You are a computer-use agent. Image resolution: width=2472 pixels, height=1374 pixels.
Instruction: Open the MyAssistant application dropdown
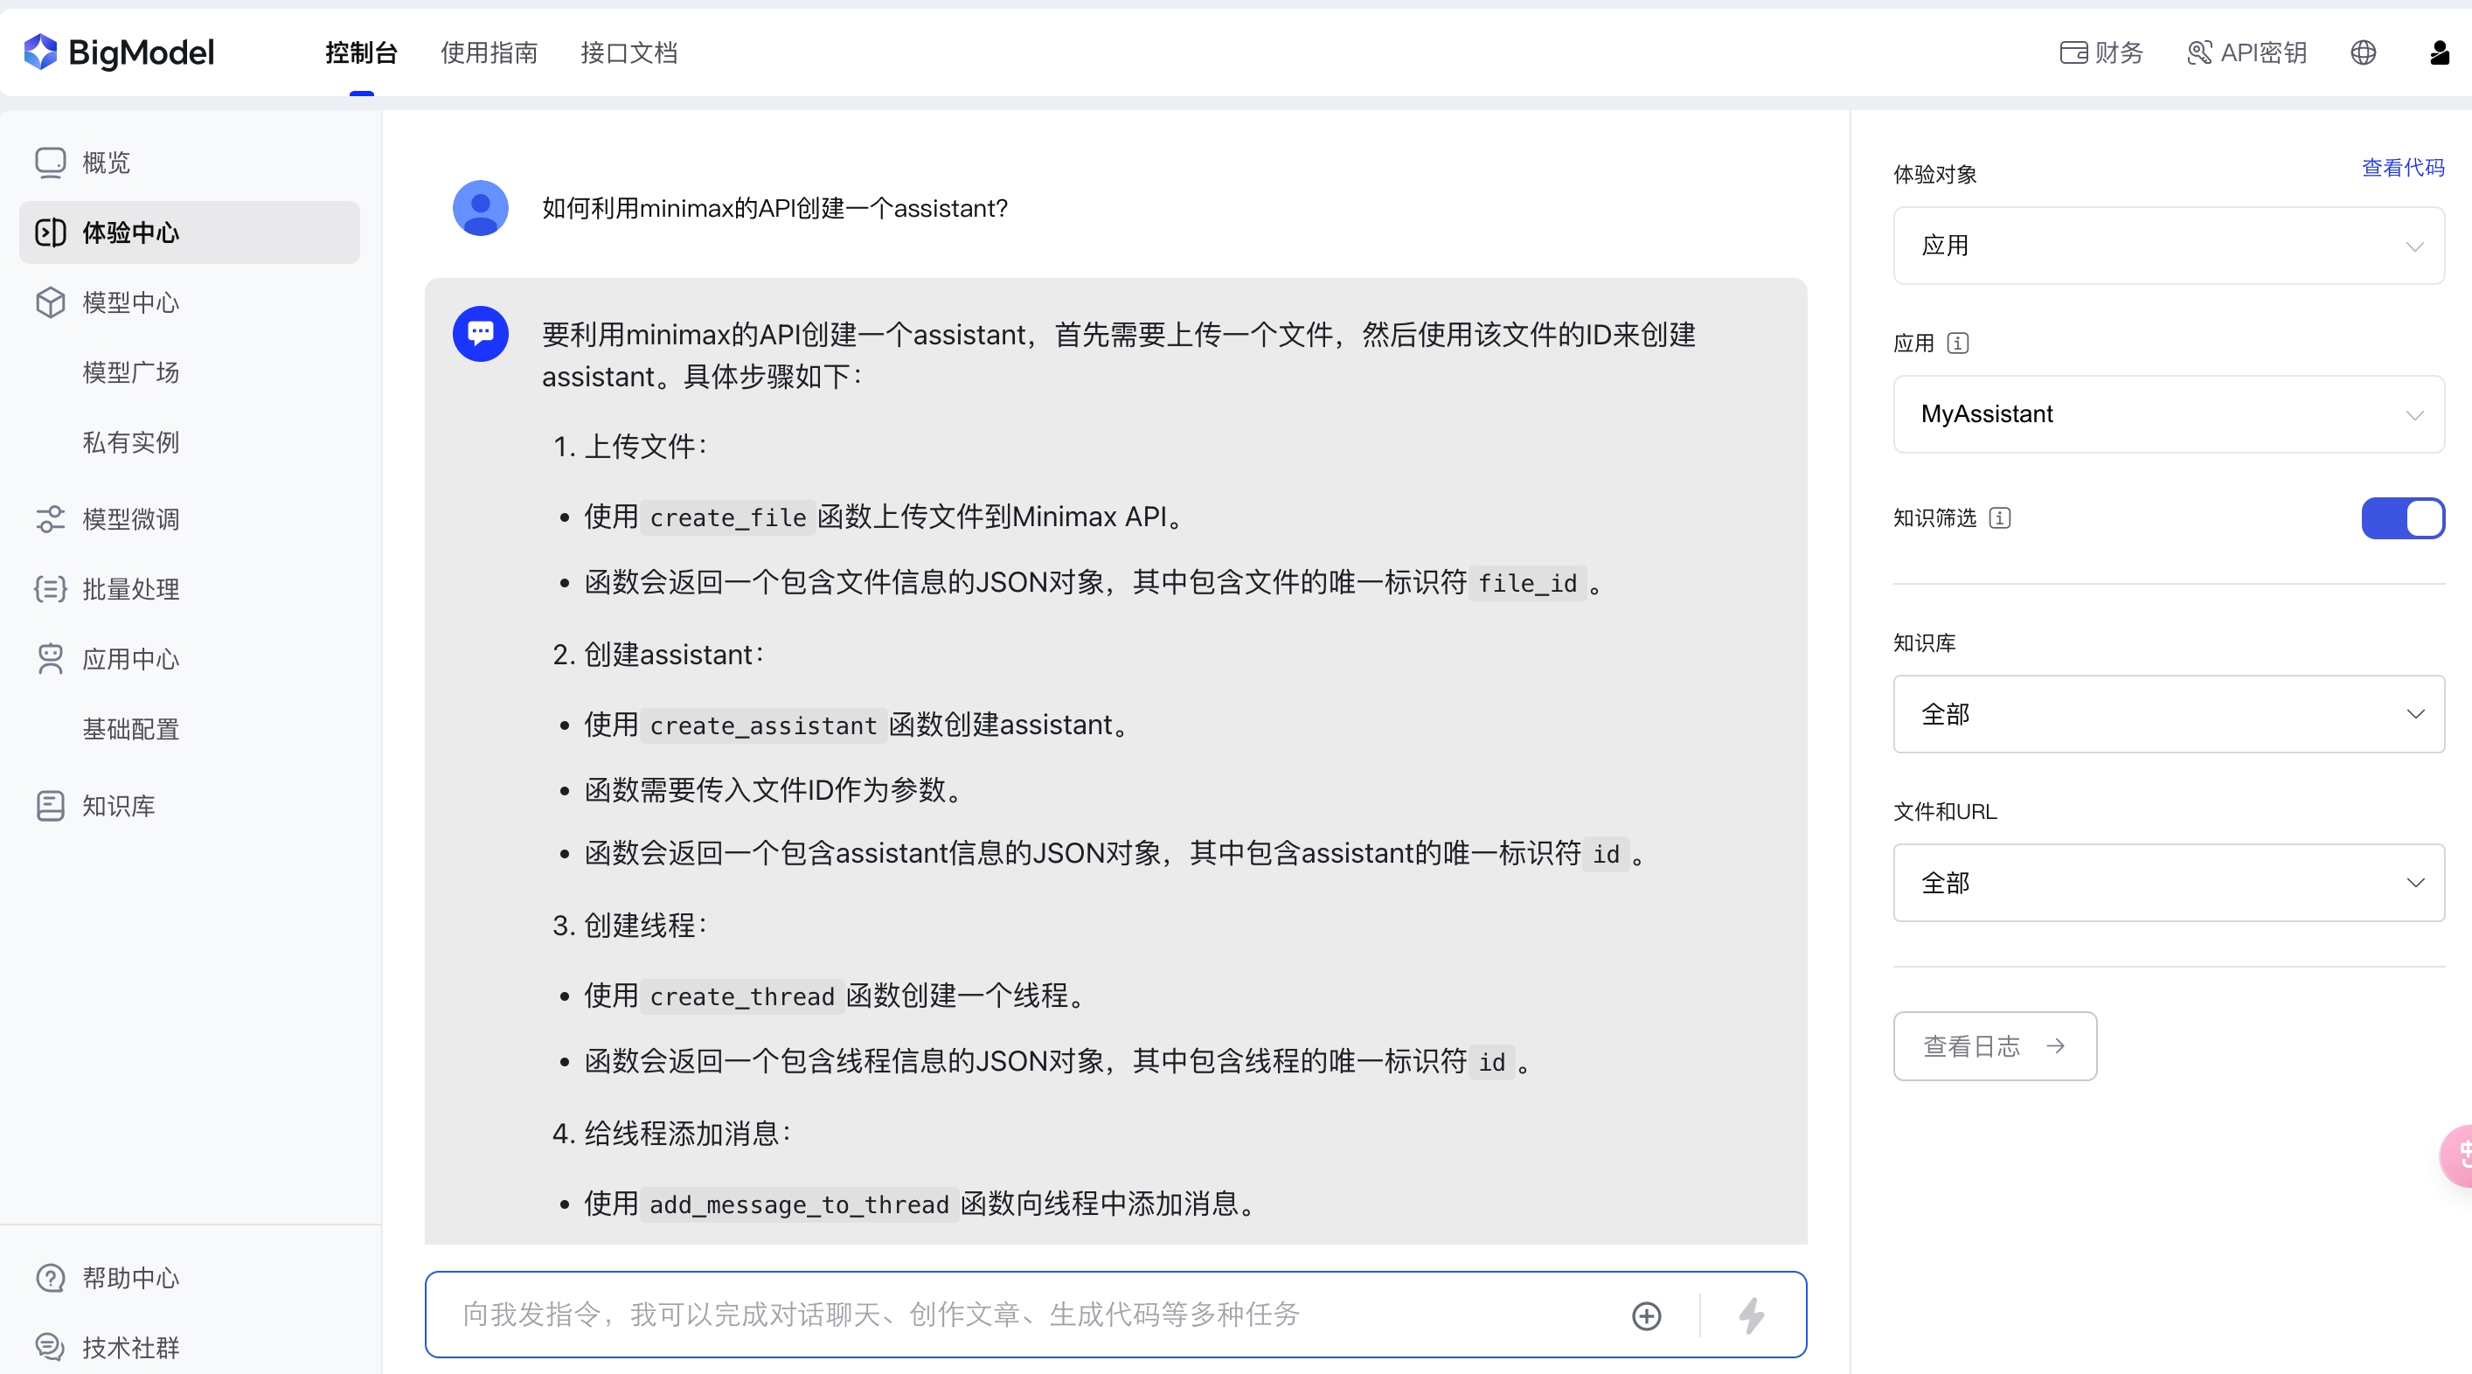[x=2168, y=414]
